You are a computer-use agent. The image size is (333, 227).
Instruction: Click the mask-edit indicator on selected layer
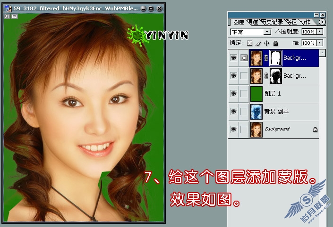(x=244, y=58)
